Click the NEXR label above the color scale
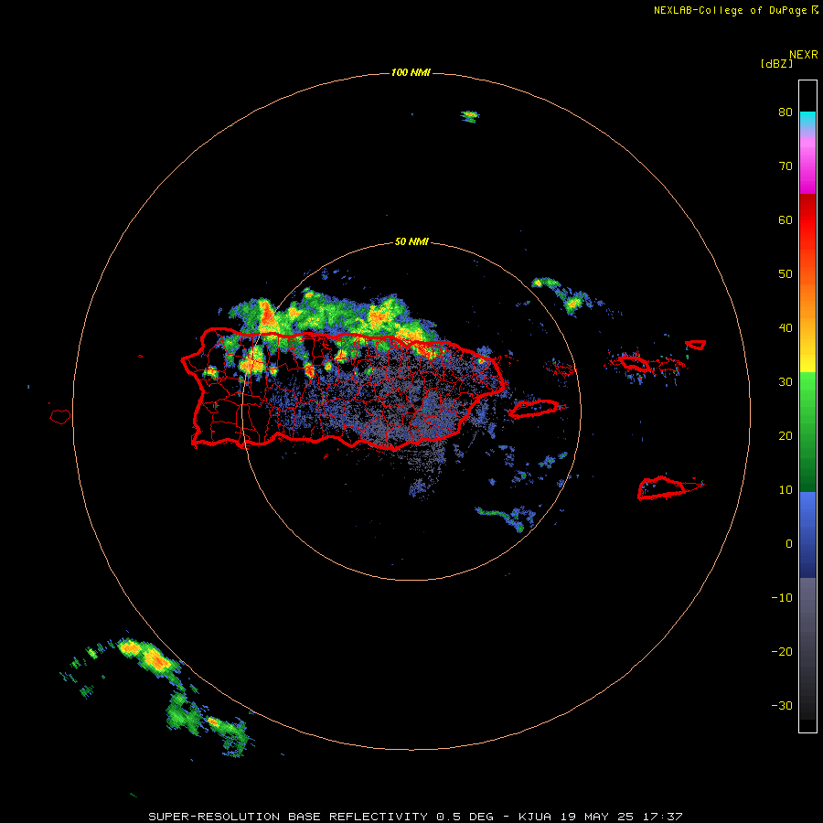Screen dimensions: 823x823 [803, 55]
